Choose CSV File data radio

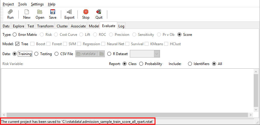click(57, 54)
